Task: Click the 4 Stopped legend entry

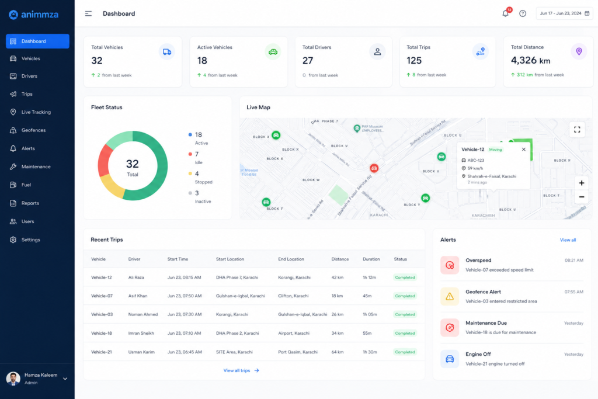Action: pyautogui.click(x=200, y=178)
